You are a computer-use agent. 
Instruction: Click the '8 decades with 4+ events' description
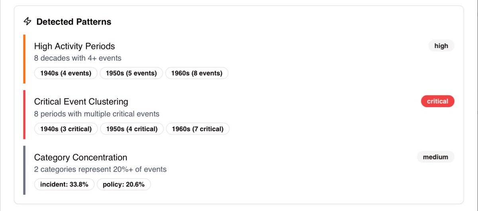[78, 58]
